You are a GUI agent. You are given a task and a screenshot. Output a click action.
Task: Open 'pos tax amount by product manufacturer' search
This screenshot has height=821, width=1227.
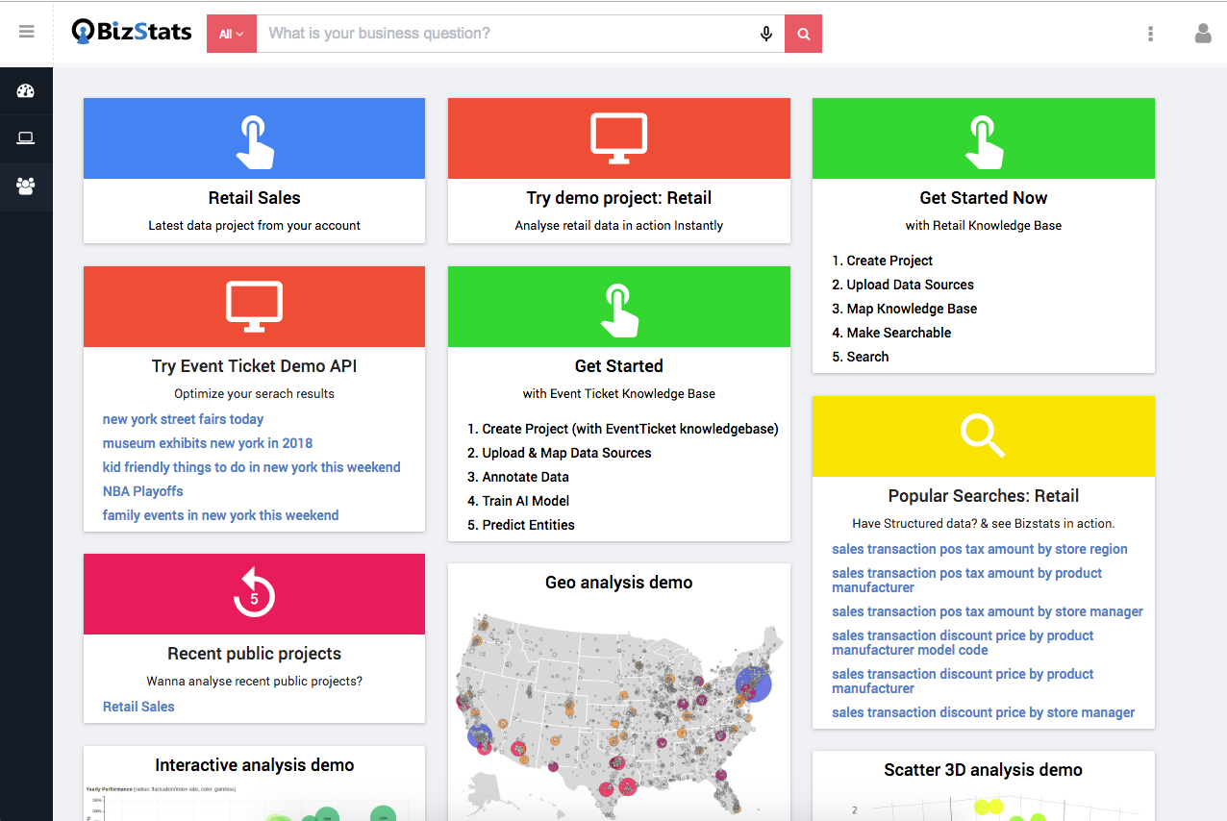click(966, 580)
